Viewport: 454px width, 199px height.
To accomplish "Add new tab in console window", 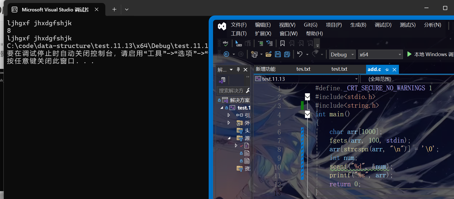I will (x=115, y=9).
